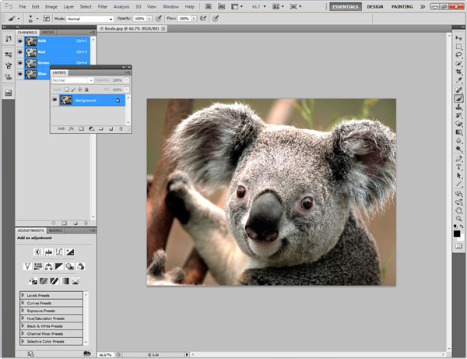
Task: Add a Curves adjustment
Action: pyautogui.click(x=59, y=252)
